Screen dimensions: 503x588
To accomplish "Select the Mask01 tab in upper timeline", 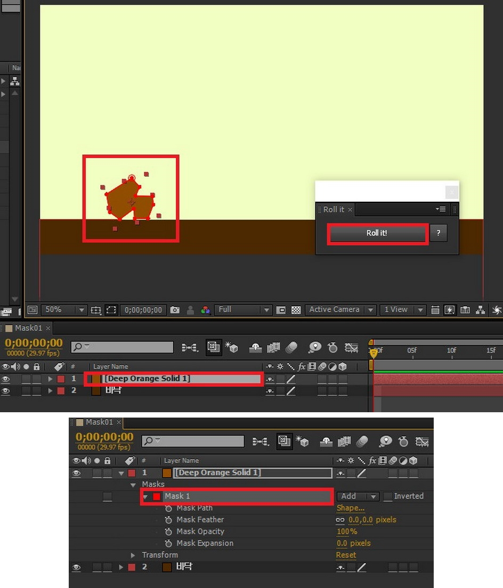I will 28,328.
